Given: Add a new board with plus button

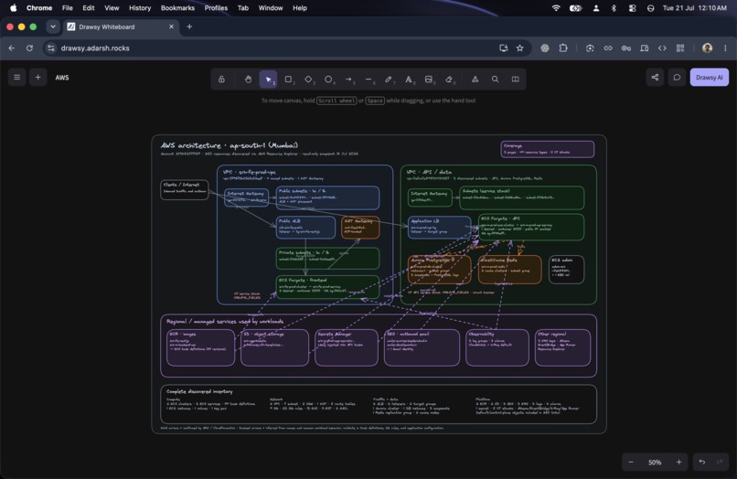Looking at the screenshot, I should point(38,78).
